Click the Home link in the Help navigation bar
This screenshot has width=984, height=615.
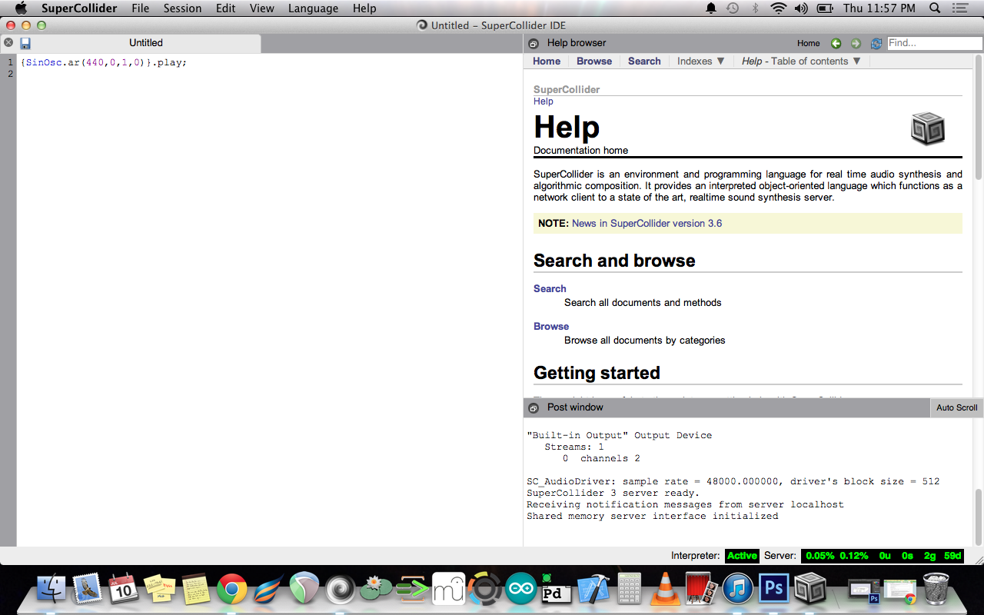point(547,61)
